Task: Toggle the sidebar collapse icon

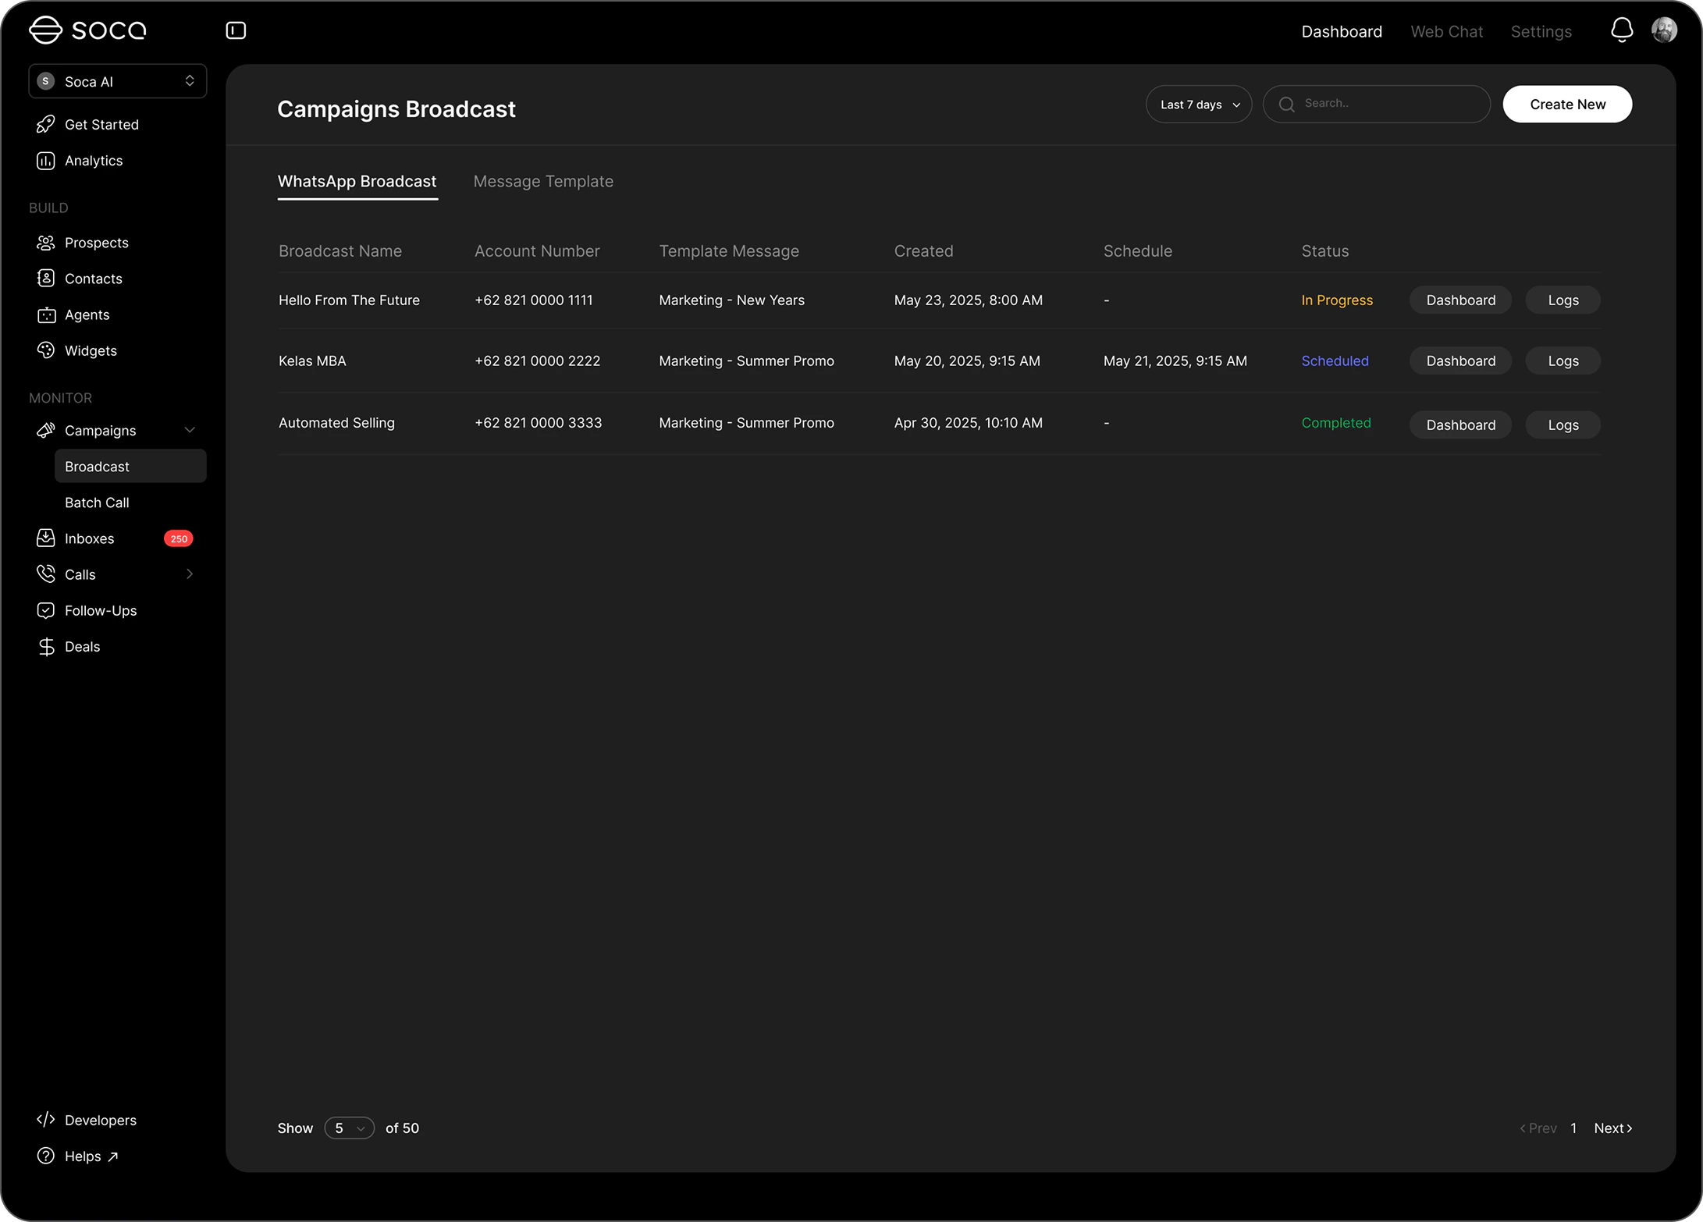Action: (x=236, y=30)
